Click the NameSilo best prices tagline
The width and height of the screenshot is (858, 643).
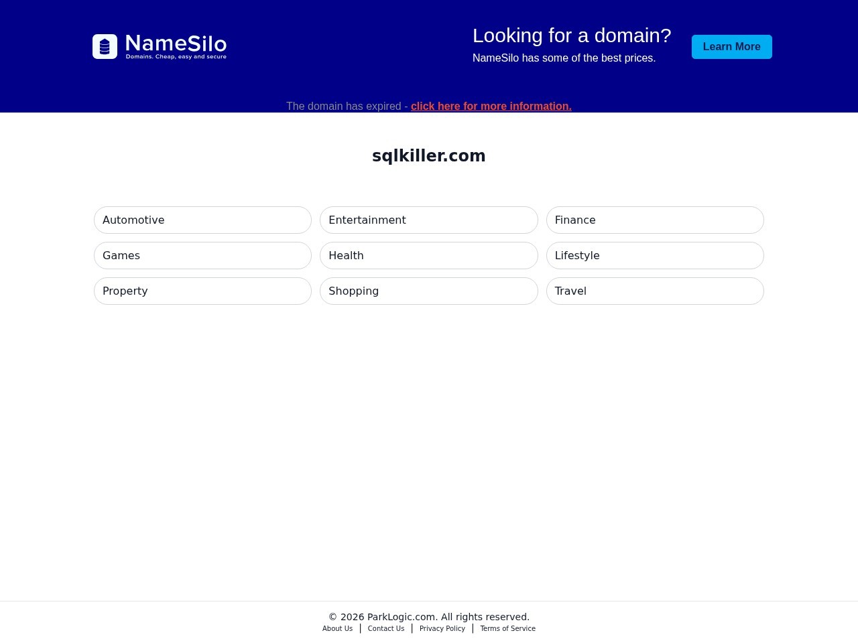click(564, 58)
